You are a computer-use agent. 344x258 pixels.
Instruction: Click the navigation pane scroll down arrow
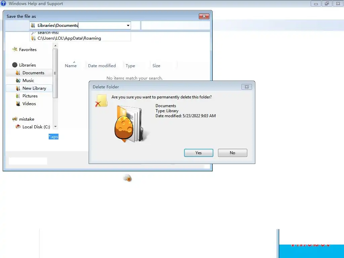[55, 127]
